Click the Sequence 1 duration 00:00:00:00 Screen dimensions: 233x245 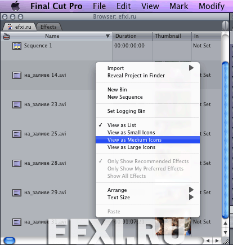coord(129,46)
